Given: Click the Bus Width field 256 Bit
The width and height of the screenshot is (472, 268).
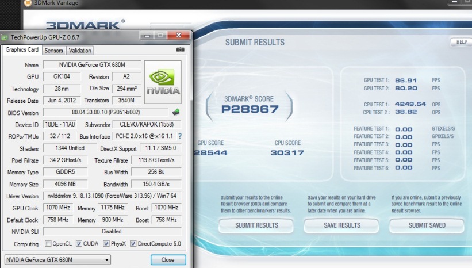Looking at the screenshot, I should point(156,172).
